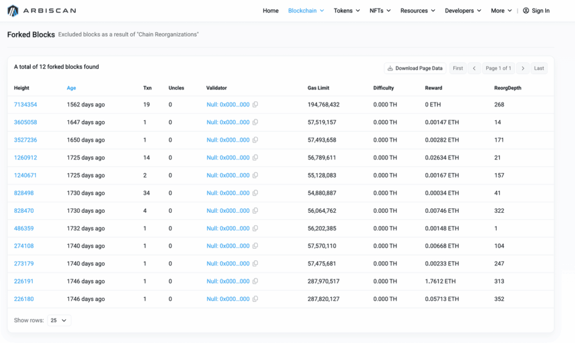The width and height of the screenshot is (575, 343).
Task: Toggle Age column date format
Action: 71,88
